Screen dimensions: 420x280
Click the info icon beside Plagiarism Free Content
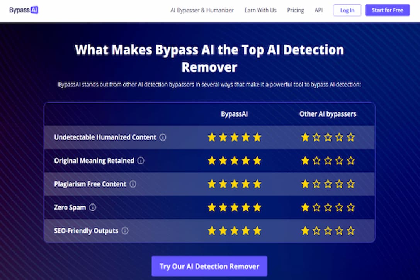pyautogui.click(x=133, y=184)
